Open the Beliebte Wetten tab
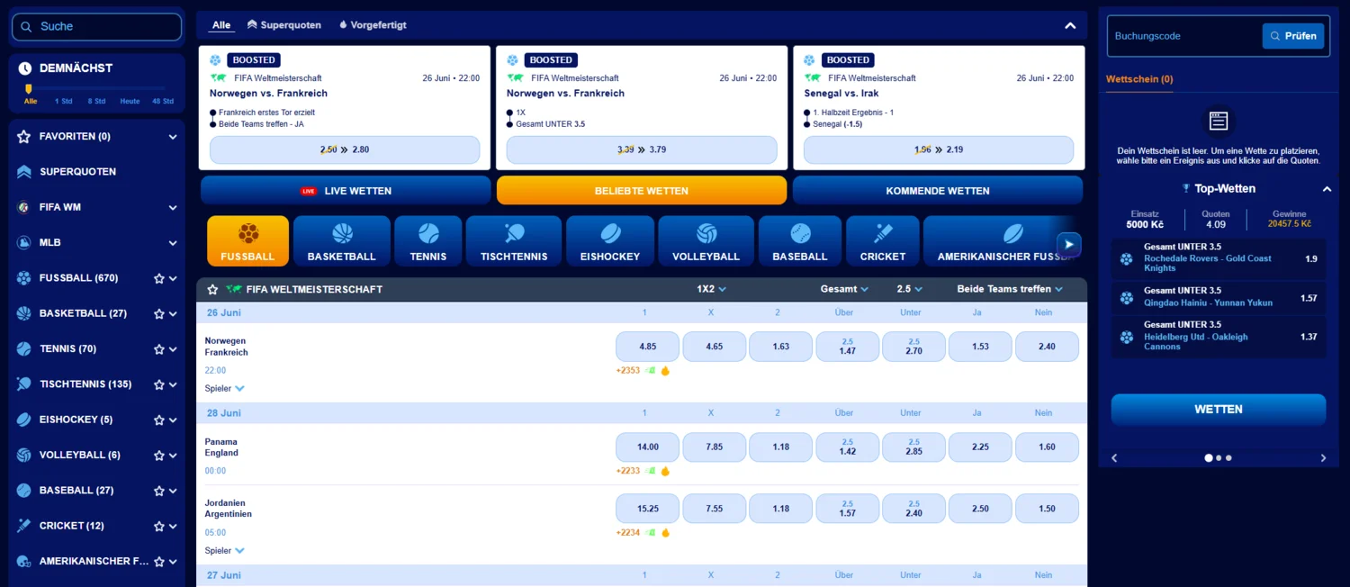 coord(642,191)
